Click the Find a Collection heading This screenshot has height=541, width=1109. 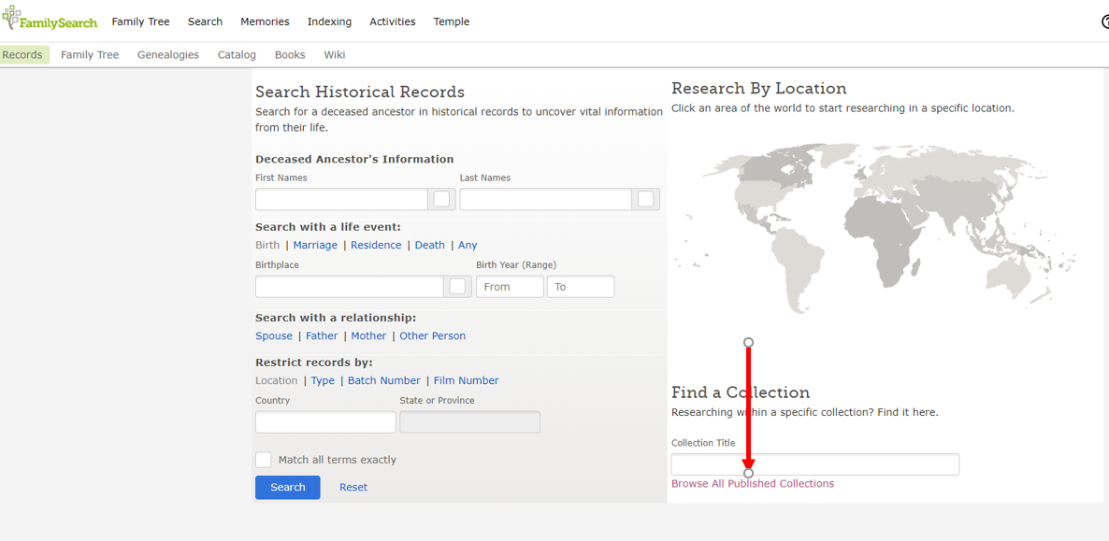(741, 392)
